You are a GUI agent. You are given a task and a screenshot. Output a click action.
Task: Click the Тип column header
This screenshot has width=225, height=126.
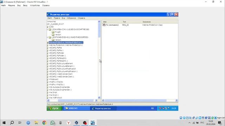[131, 22]
